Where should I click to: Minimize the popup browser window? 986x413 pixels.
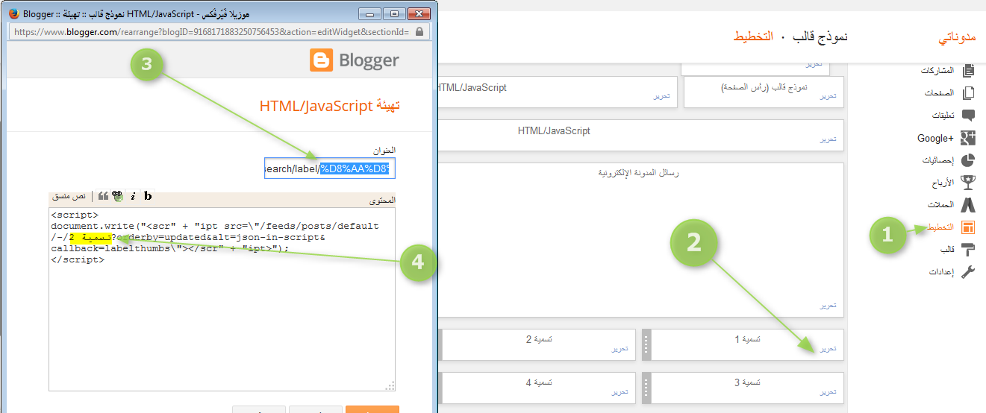coord(370,13)
